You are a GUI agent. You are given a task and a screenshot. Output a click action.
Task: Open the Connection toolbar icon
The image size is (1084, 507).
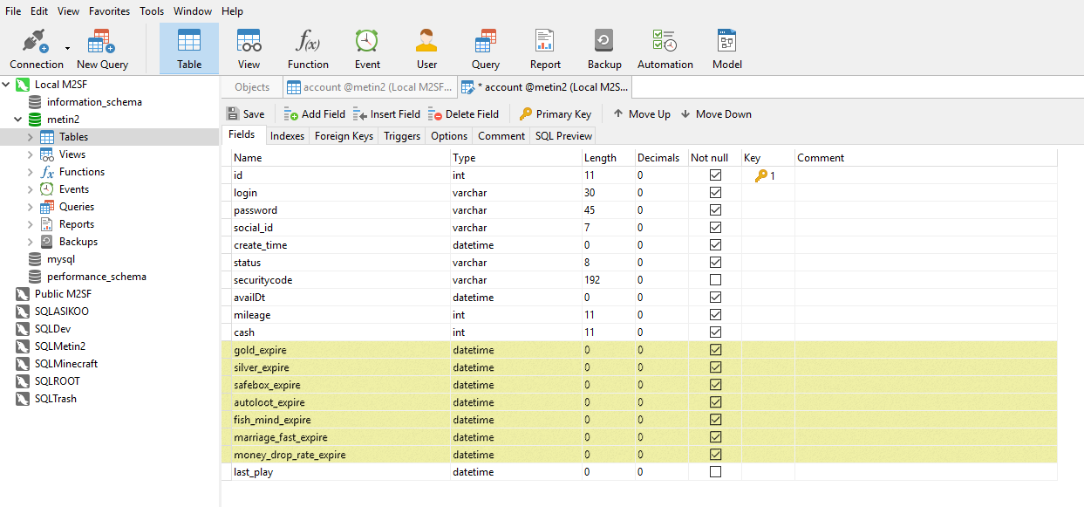[x=36, y=49]
